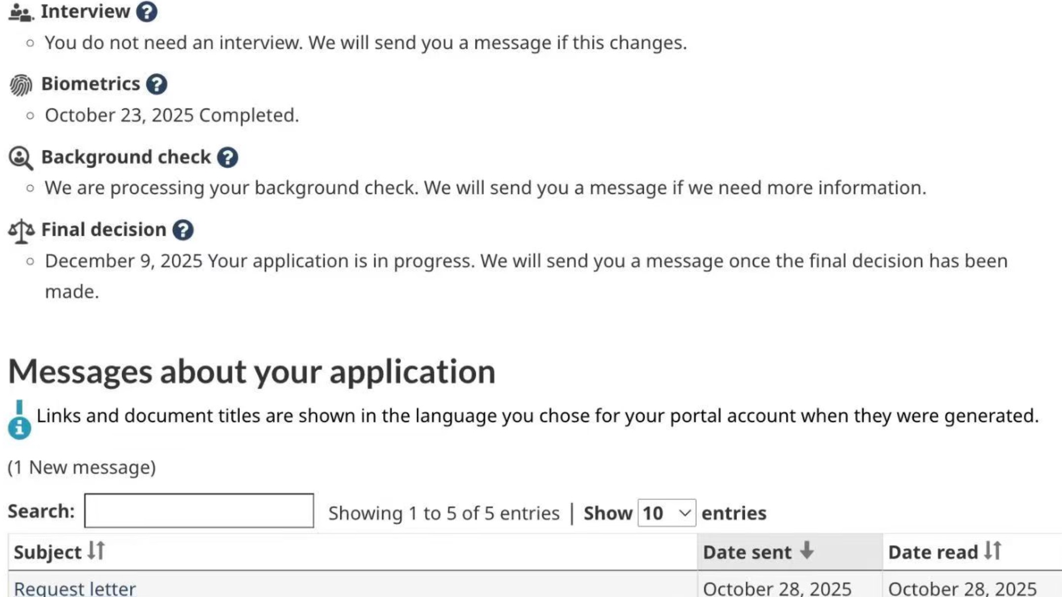This screenshot has width=1062, height=597.
Task: Open the Show entries dropdown
Action: click(x=666, y=513)
